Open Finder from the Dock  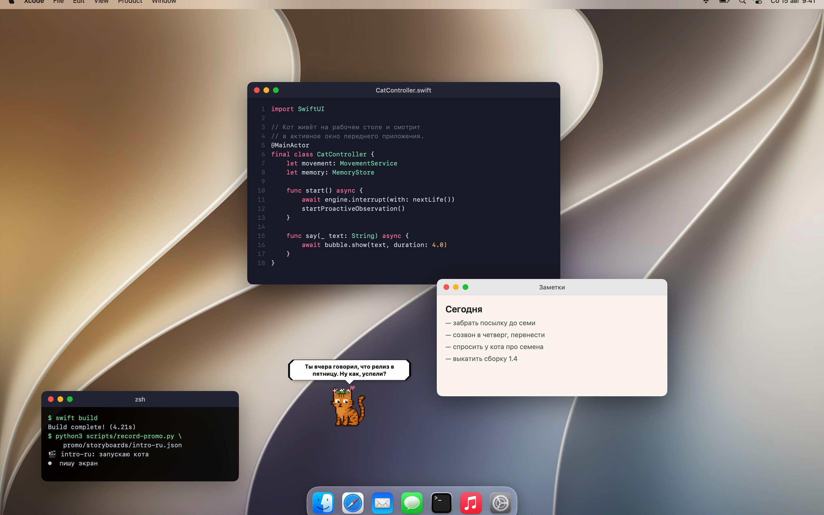click(x=323, y=502)
